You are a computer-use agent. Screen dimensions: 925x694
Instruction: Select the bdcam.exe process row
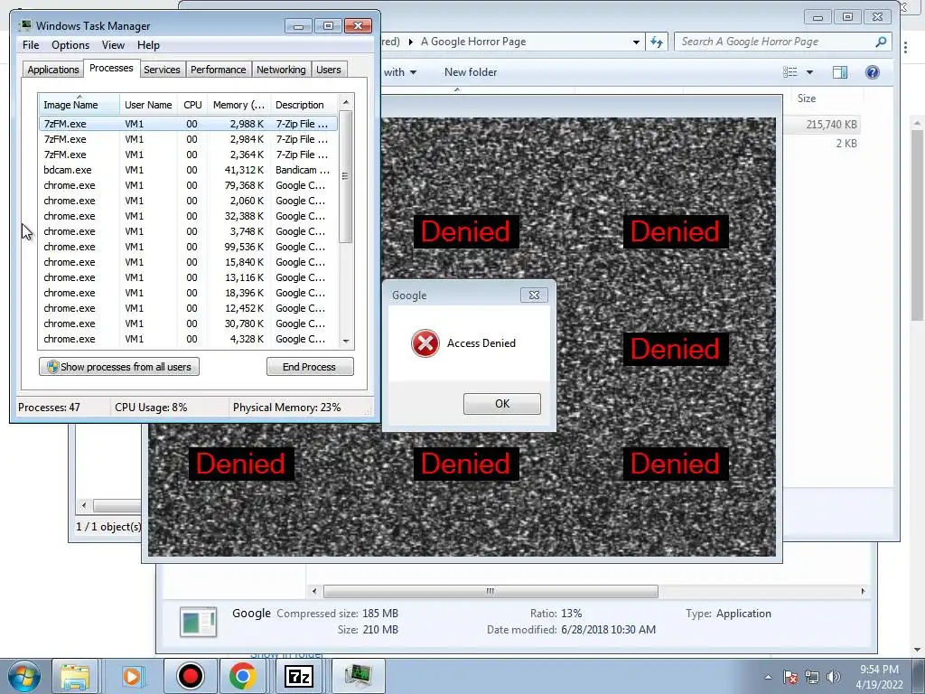pos(188,170)
